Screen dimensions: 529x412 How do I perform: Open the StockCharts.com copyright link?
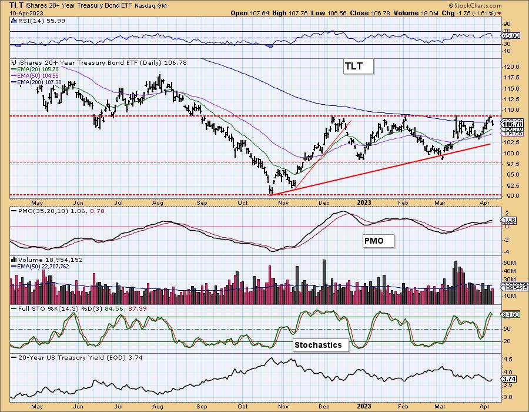[475, 5]
